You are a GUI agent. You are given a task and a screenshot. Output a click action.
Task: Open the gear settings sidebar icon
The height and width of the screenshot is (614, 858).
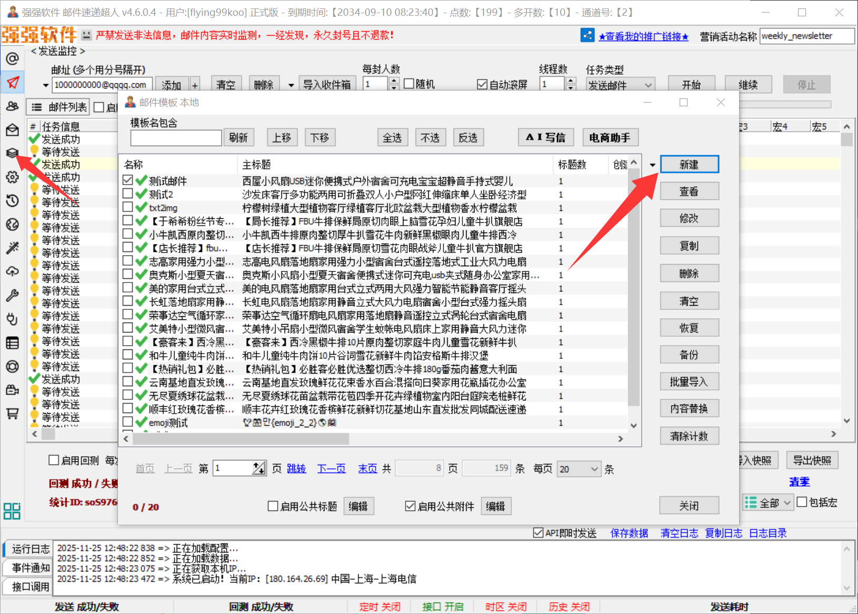click(12, 177)
